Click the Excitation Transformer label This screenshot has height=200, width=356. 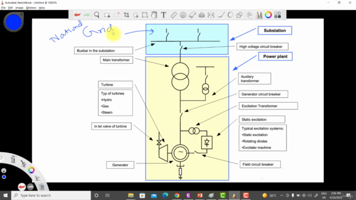click(268, 106)
